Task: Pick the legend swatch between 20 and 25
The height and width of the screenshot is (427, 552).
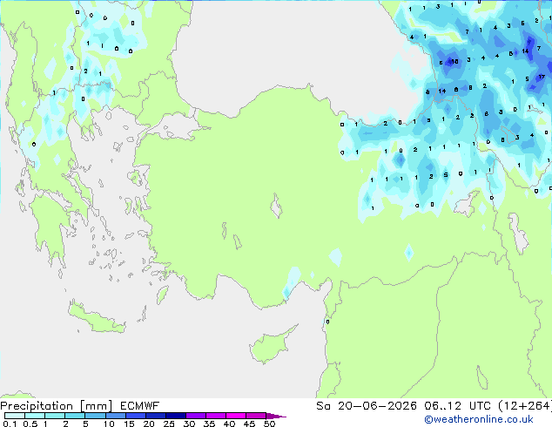Action: pyautogui.click(x=156, y=416)
